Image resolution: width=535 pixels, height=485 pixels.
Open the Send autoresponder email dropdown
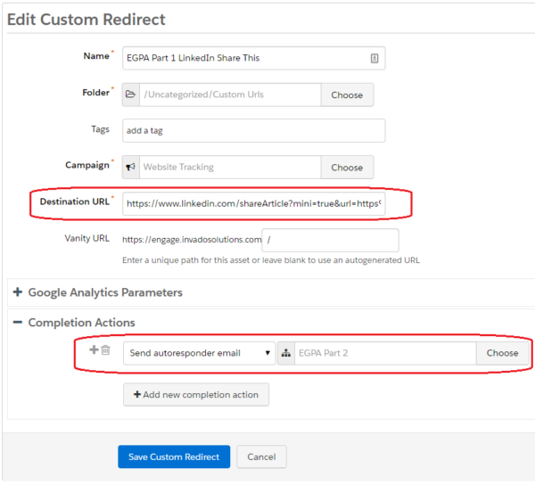tap(199, 353)
